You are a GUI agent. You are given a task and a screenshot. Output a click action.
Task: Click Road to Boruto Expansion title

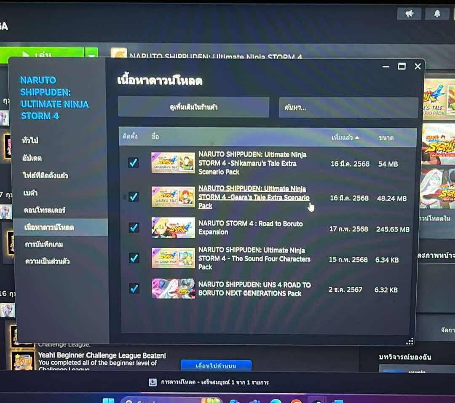tap(250, 228)
